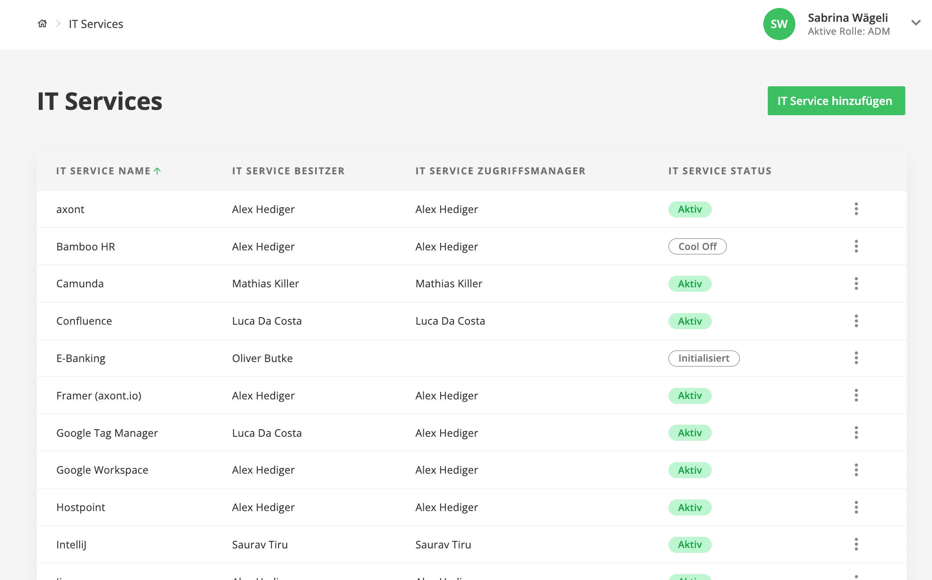Sort by IT Service Zugriffsmanager column
Screen dimensions: 932x580
pos(500,171)
